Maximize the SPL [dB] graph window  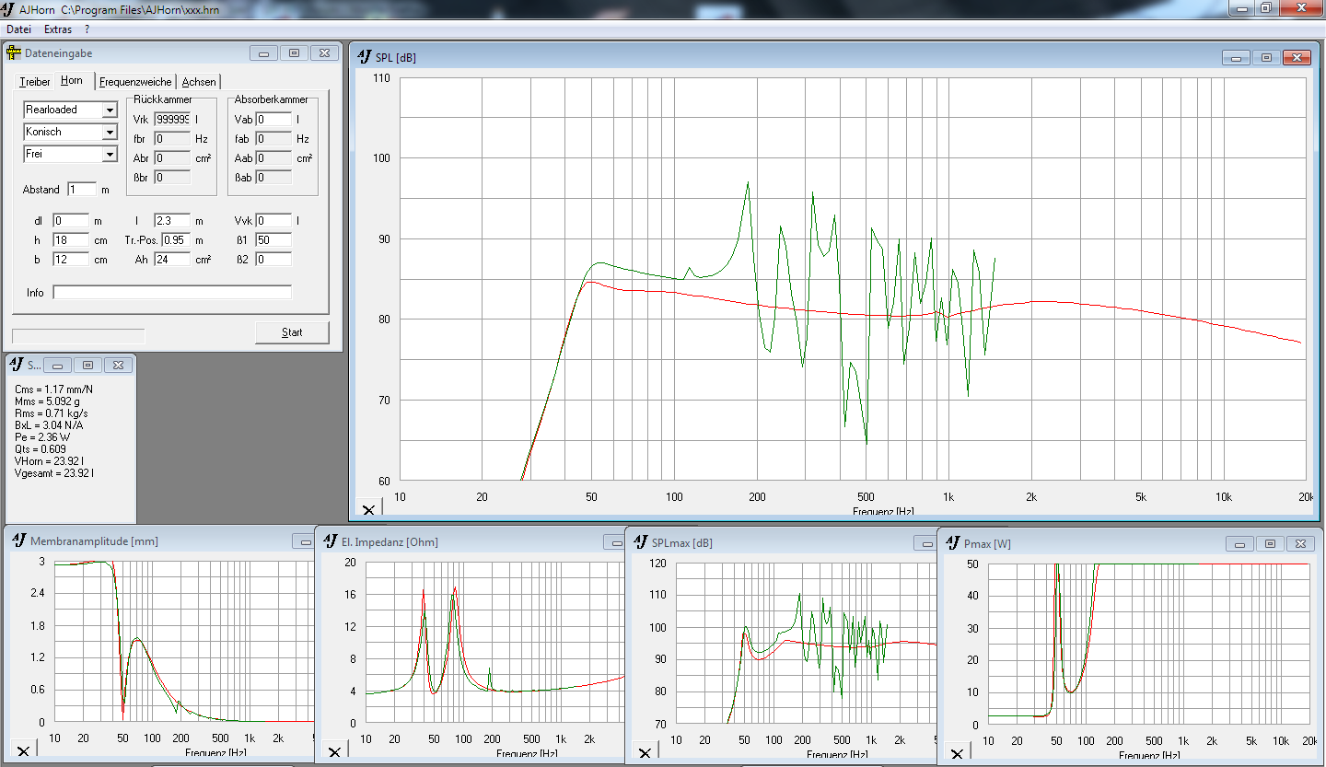click(x=1266, y=57)
